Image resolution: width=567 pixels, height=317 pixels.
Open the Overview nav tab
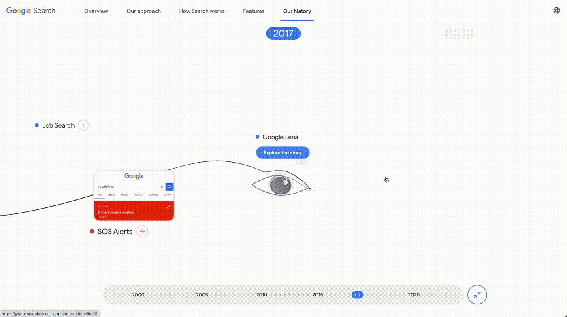[x=96, y=11]
